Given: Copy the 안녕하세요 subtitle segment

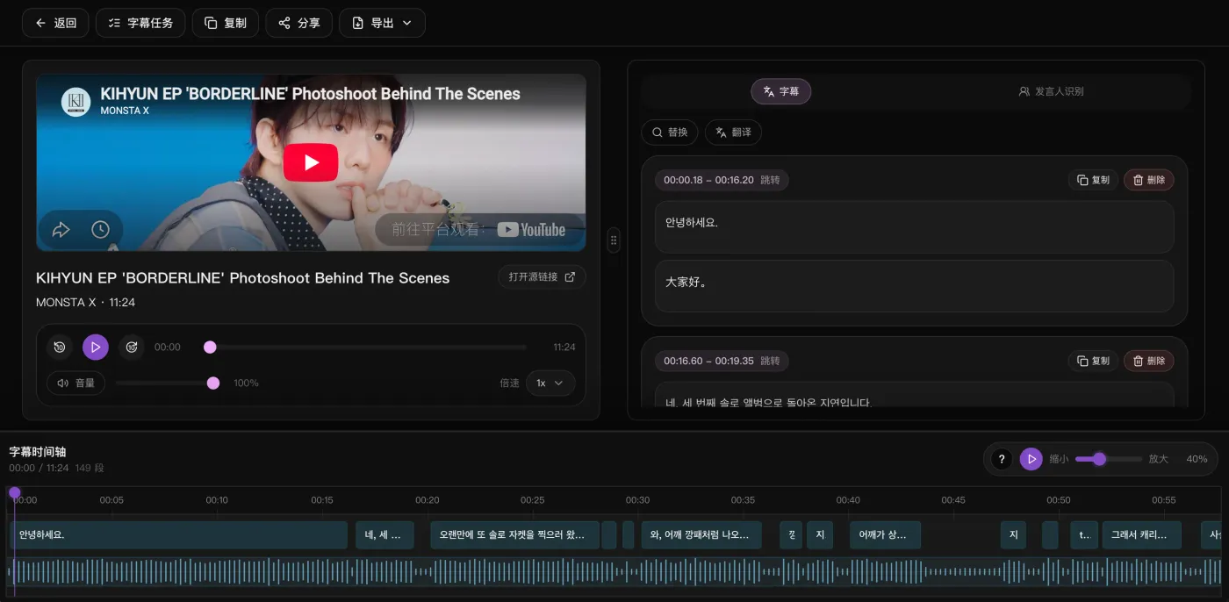Looking at the screenshot, I should click(x=1093, y=180).
